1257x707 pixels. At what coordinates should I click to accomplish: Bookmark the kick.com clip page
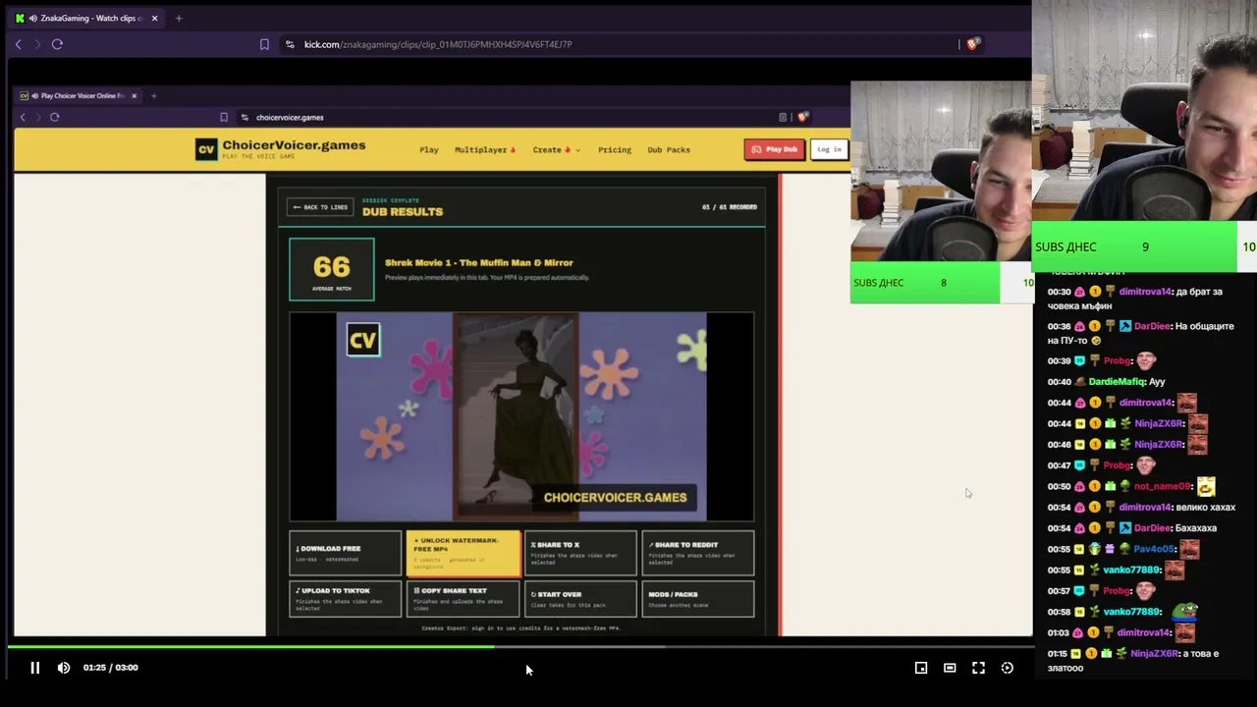[x=264, y=44]
